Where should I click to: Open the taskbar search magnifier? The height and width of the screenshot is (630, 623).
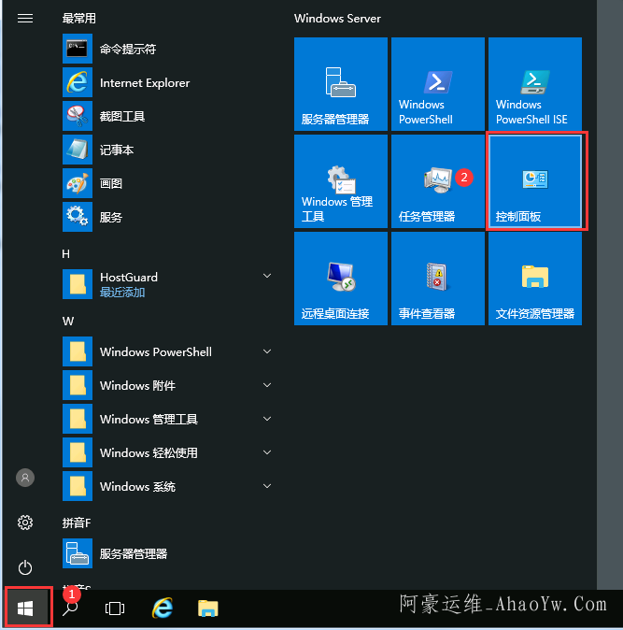[x=70, y=609]
